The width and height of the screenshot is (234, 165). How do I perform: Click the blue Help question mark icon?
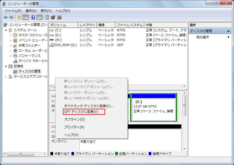click(x=33, y=17)
